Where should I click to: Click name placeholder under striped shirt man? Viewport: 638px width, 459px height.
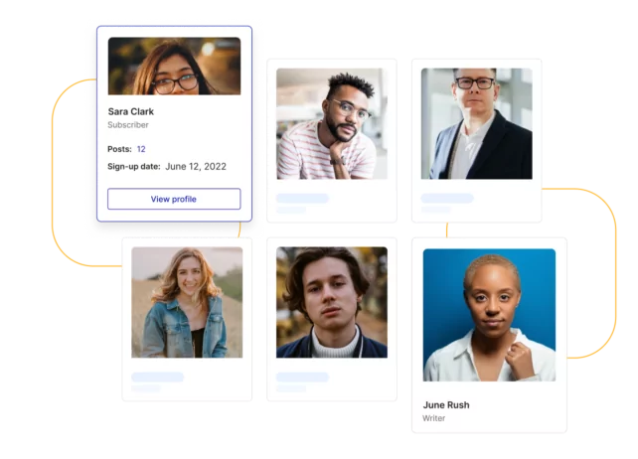click(x=302, y=198)
